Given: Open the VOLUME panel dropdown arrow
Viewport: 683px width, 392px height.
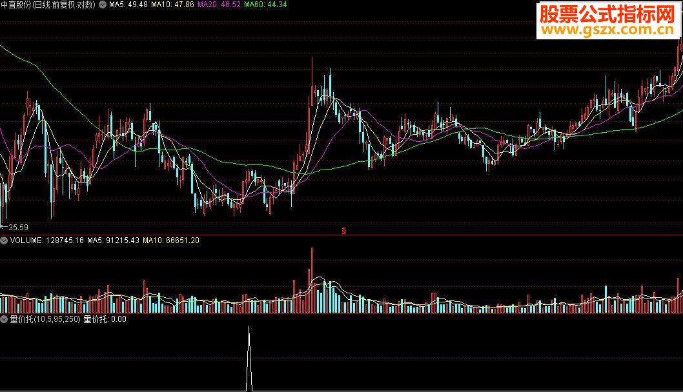Looking at the screenshot, I should click(4, 240).
